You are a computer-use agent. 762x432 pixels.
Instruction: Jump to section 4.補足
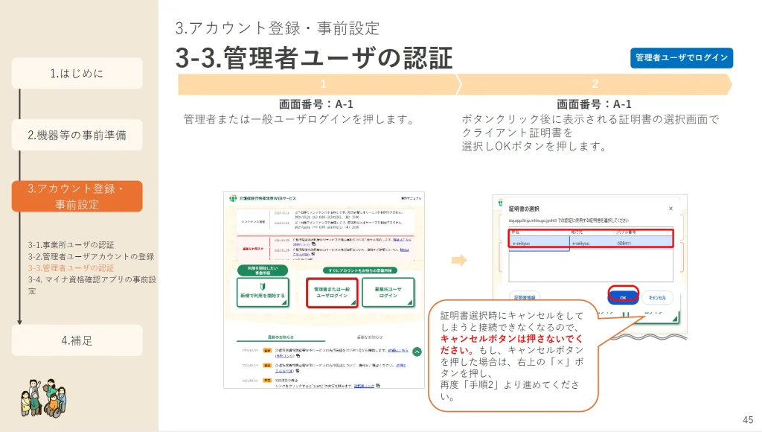(x=77, y=340)
